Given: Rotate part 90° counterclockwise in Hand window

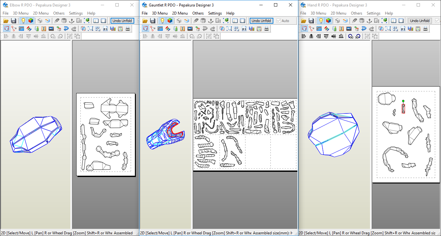Looking at the screenshot, I should pos(351,36).
